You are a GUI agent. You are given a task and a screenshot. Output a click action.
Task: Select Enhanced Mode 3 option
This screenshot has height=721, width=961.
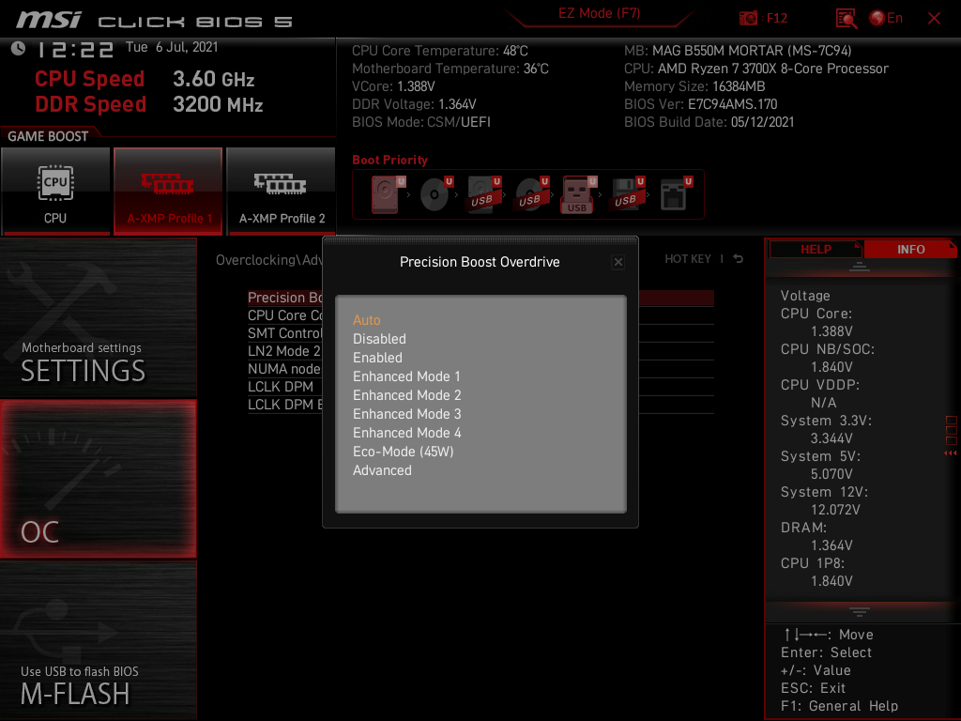[x=407, y=414]
